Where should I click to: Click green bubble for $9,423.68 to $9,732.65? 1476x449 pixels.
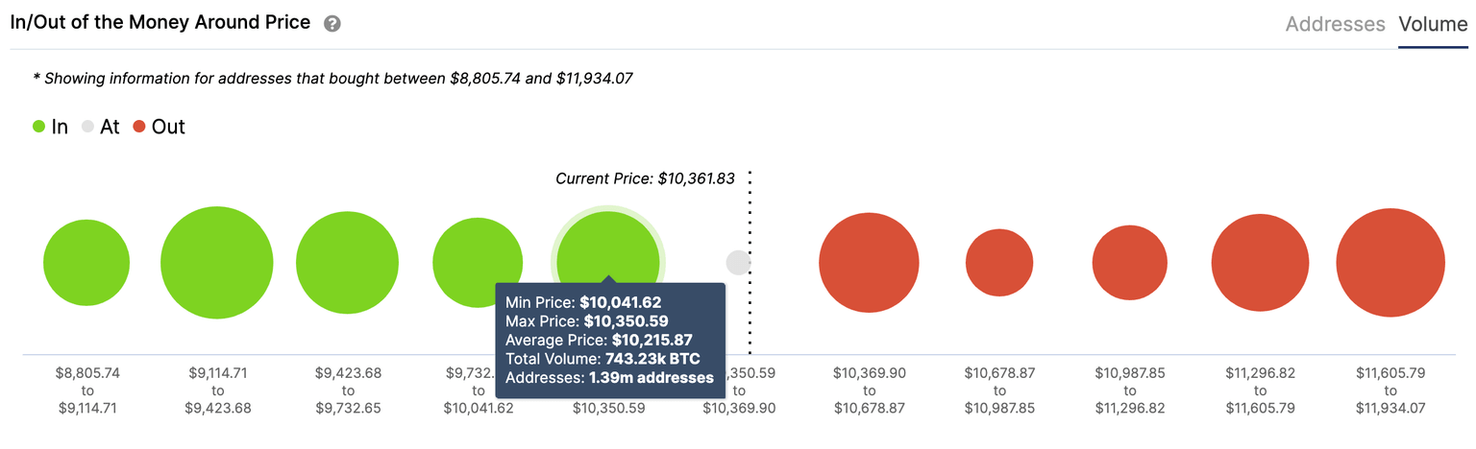pos(347,262)
